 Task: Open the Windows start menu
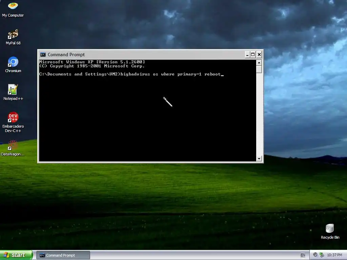click(16, 255)
